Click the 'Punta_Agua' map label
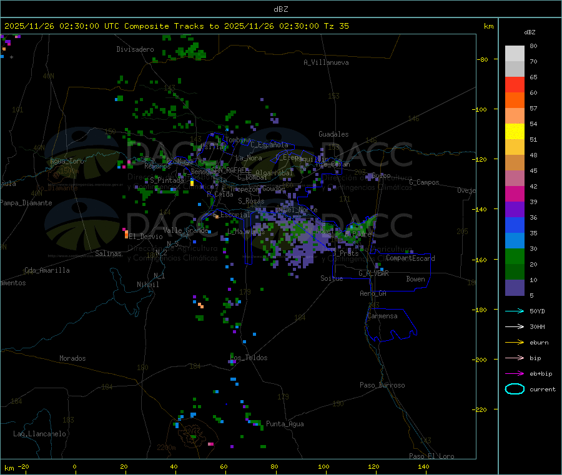This screenshot has width=562, height=475. (285, 424)
